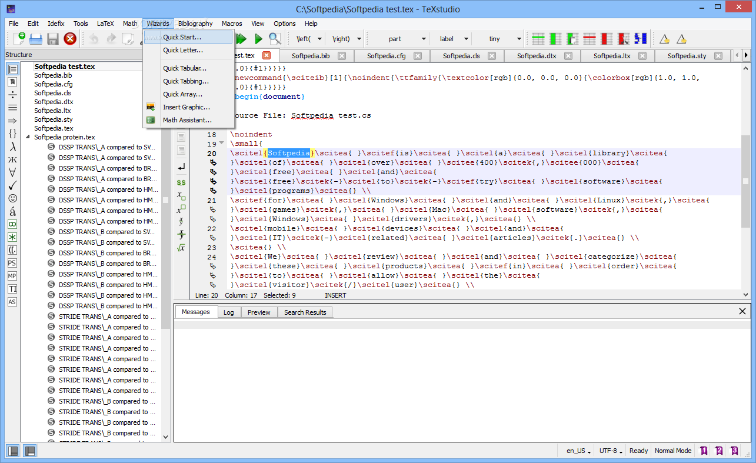Change spellcheck language en_US dropdown

point(580,451)
